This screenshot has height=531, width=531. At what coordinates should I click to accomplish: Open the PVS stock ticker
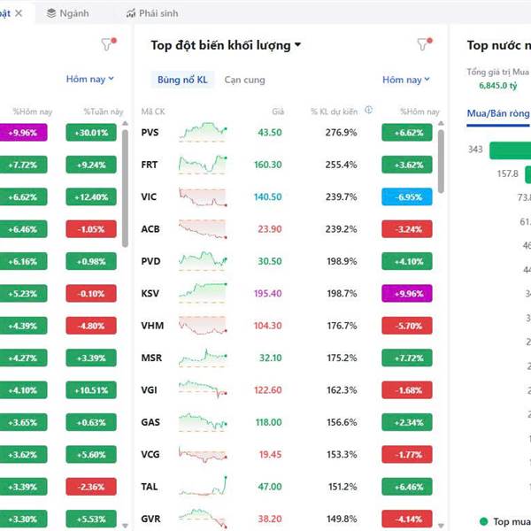click(x=150, y=133)
